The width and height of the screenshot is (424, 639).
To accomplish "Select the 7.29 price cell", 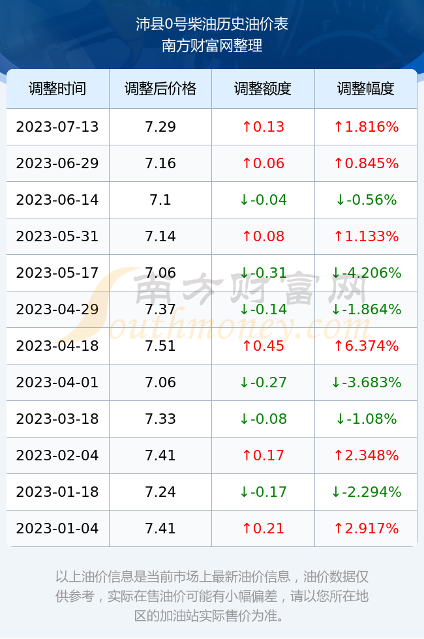I will (160, 126).
